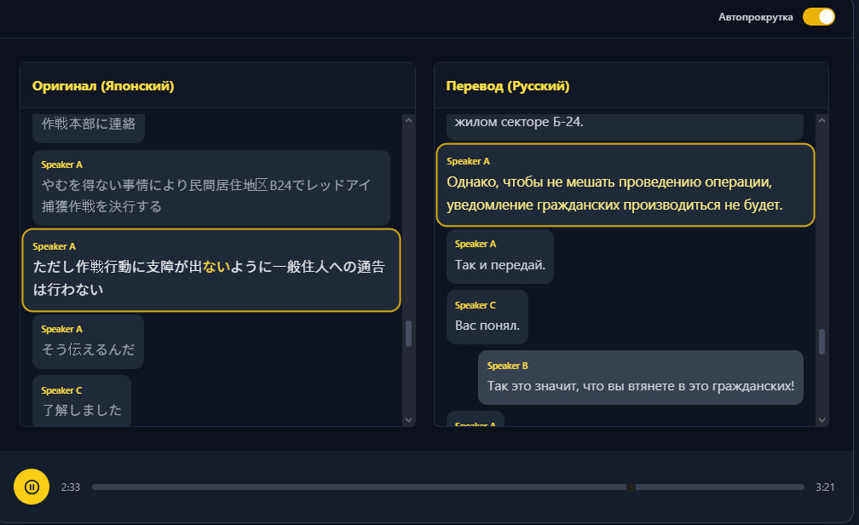The height and width of the screenshot is (525, 859).
Task: Select the highlighted Japanese line ただし作戦行動
Action: click(x=210, y=270)
